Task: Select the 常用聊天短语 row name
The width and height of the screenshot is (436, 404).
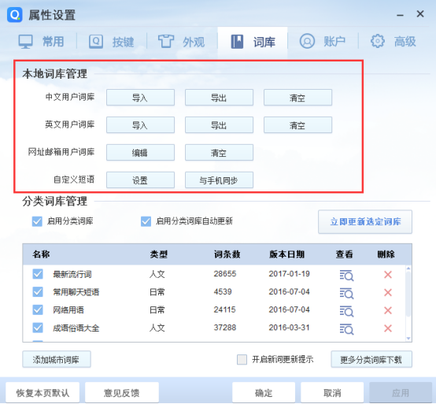Action: [x=76, y=292]
